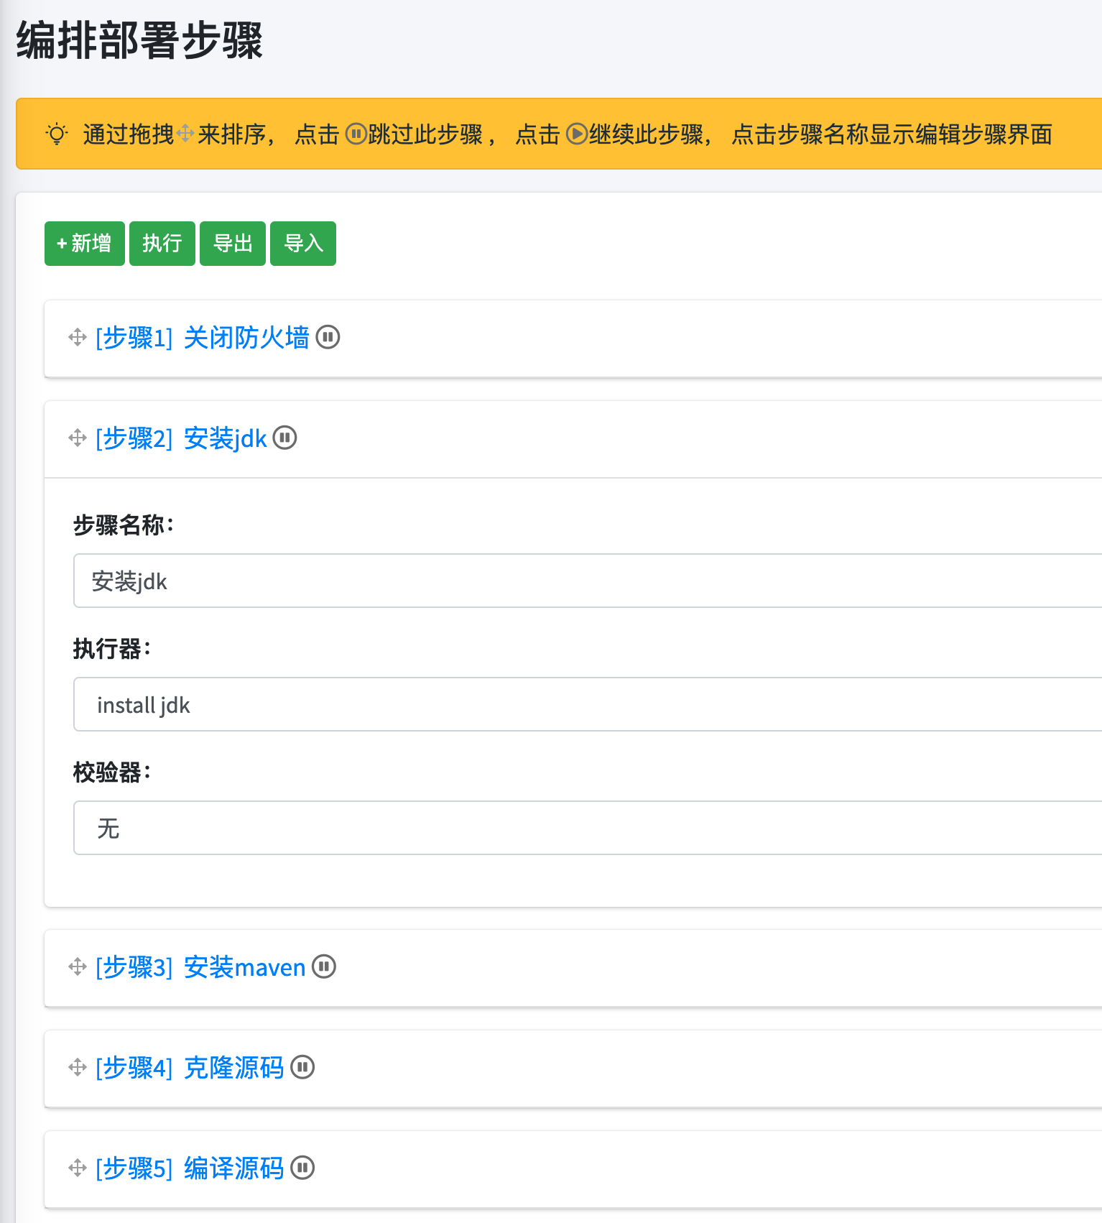This screenshot has height=1223, width=1102.
Task: Skip step 关闭防火墙 with its pause icon
Action: pyautogui.click(x=328, y=337)
